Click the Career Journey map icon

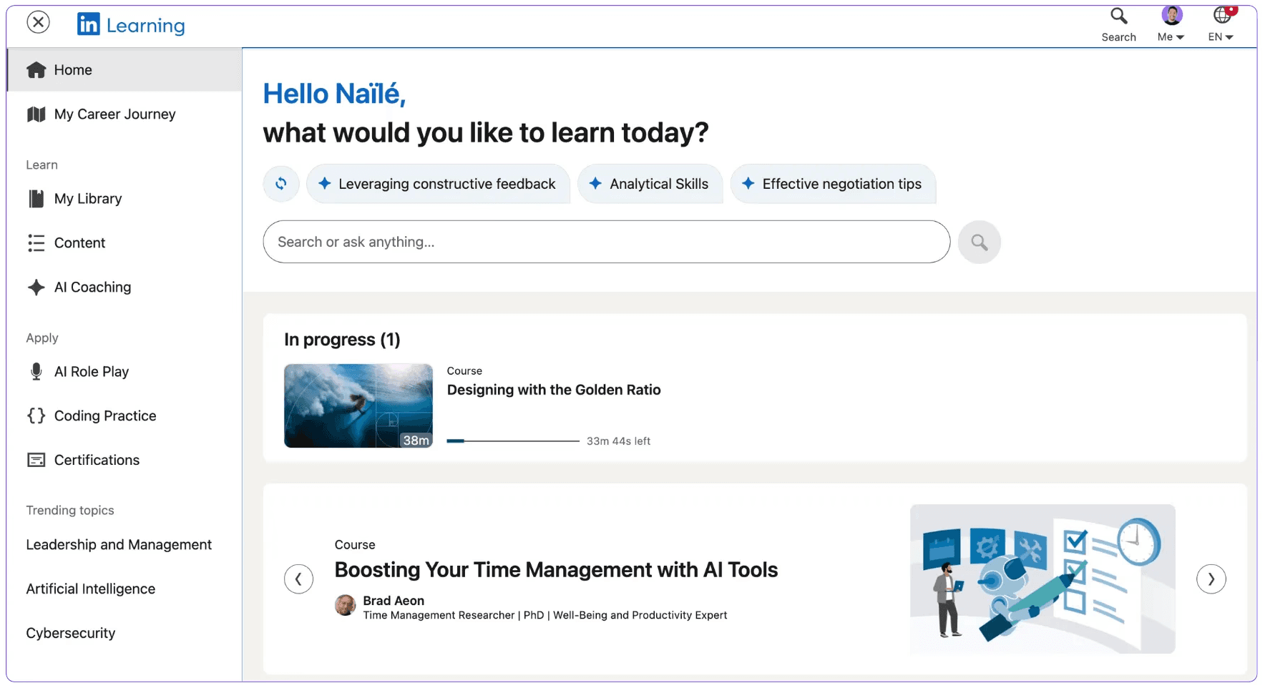36,114
